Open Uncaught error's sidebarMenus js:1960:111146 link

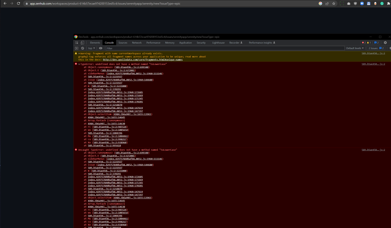click(135, 159)
